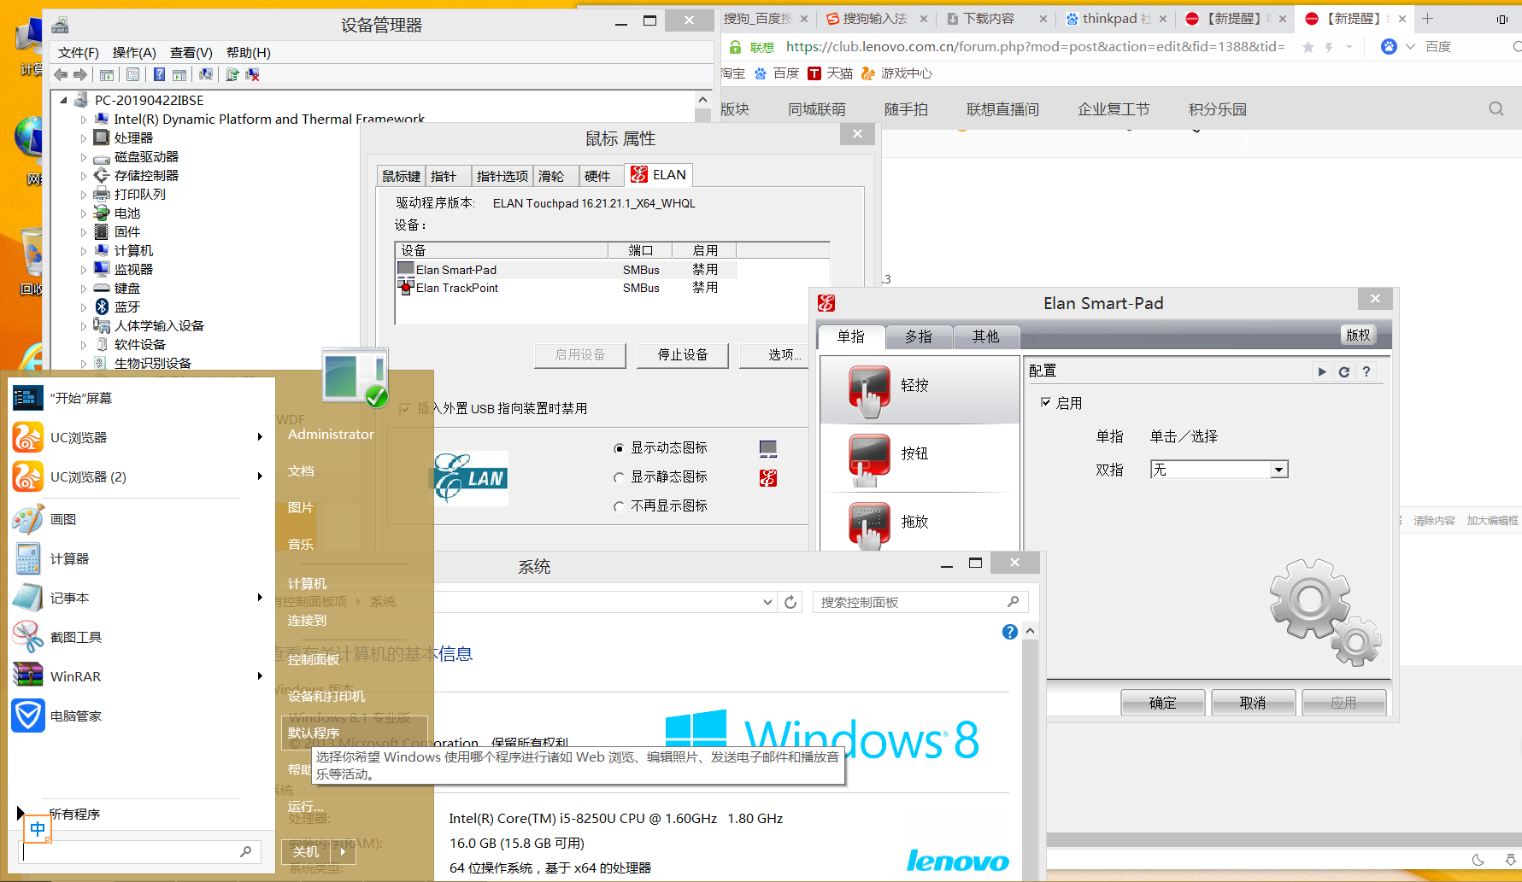
Task: Click the 选项 button in 鼠标 属性
Action: (x=775, y=355)
